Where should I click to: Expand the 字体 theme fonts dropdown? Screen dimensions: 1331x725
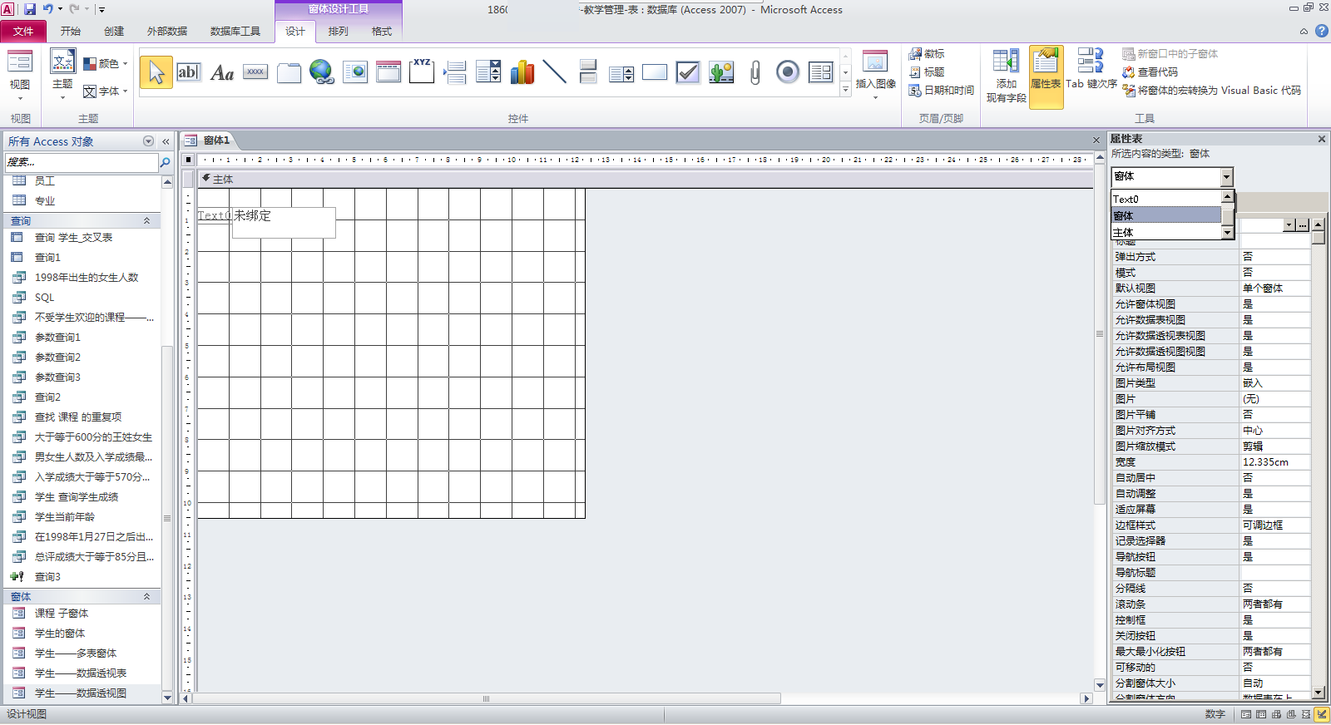pyautogui.click(x=105, y=91)
